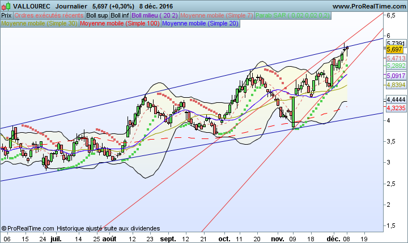Image resolution: width=408 pixels, height=243 pixels.
Task: Click the 5,4713 pink value tag
Action: pyautogui.click(x=396, y=58)
